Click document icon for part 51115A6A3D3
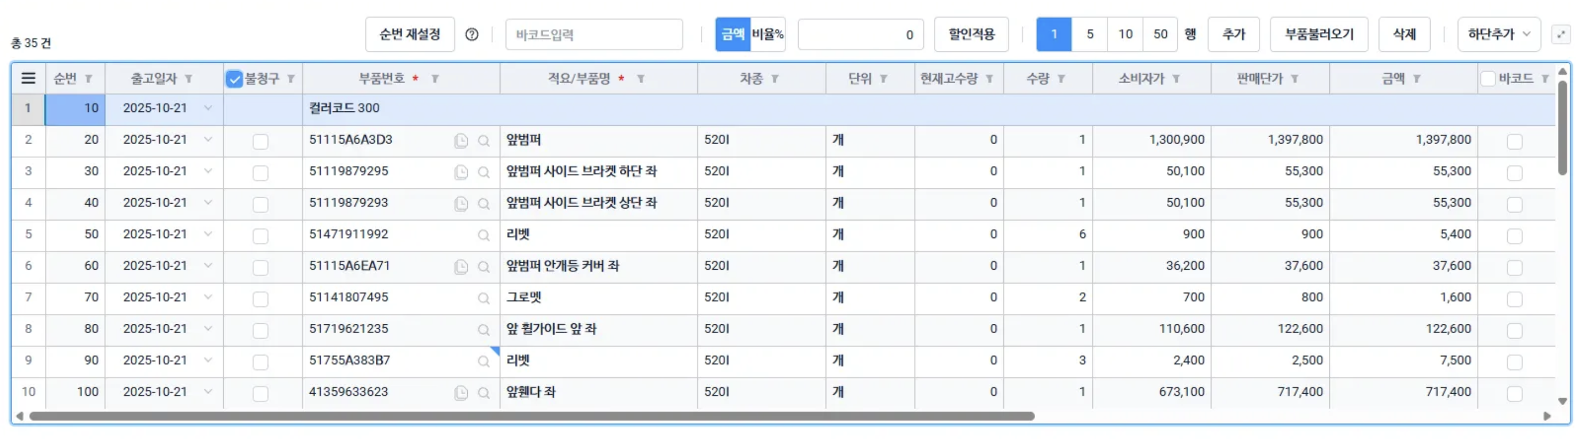Viewport: 1581px width, 439px height. click(461, 141)
